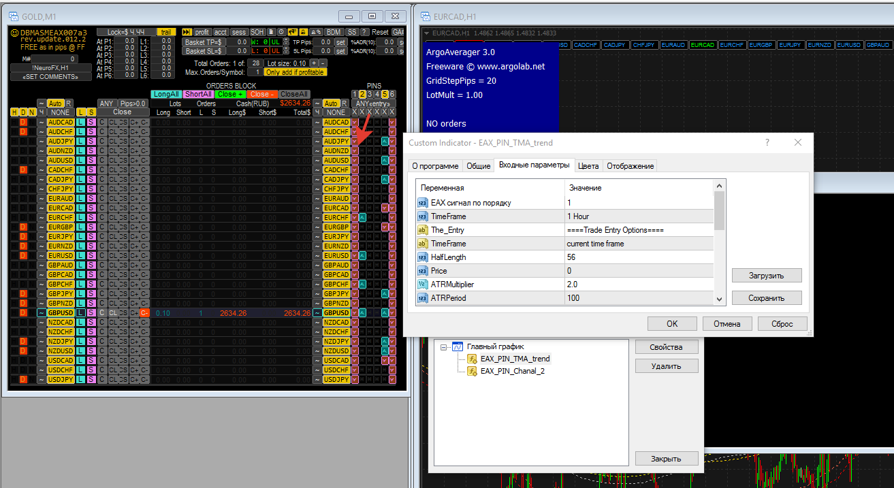Click the HalfLength value 56
The width and height of the screenshot is (894, 488).
pos(639,257)
